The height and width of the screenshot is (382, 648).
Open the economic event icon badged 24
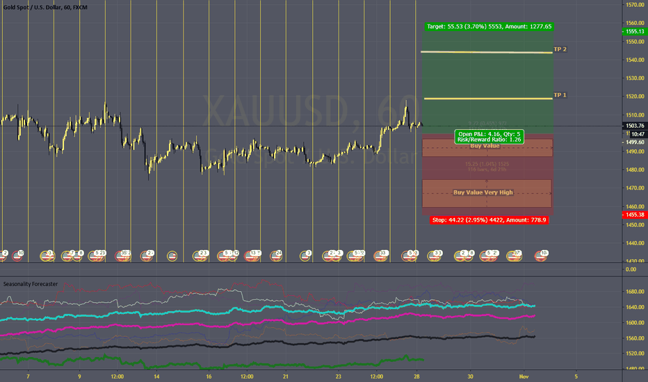(275, 256)
